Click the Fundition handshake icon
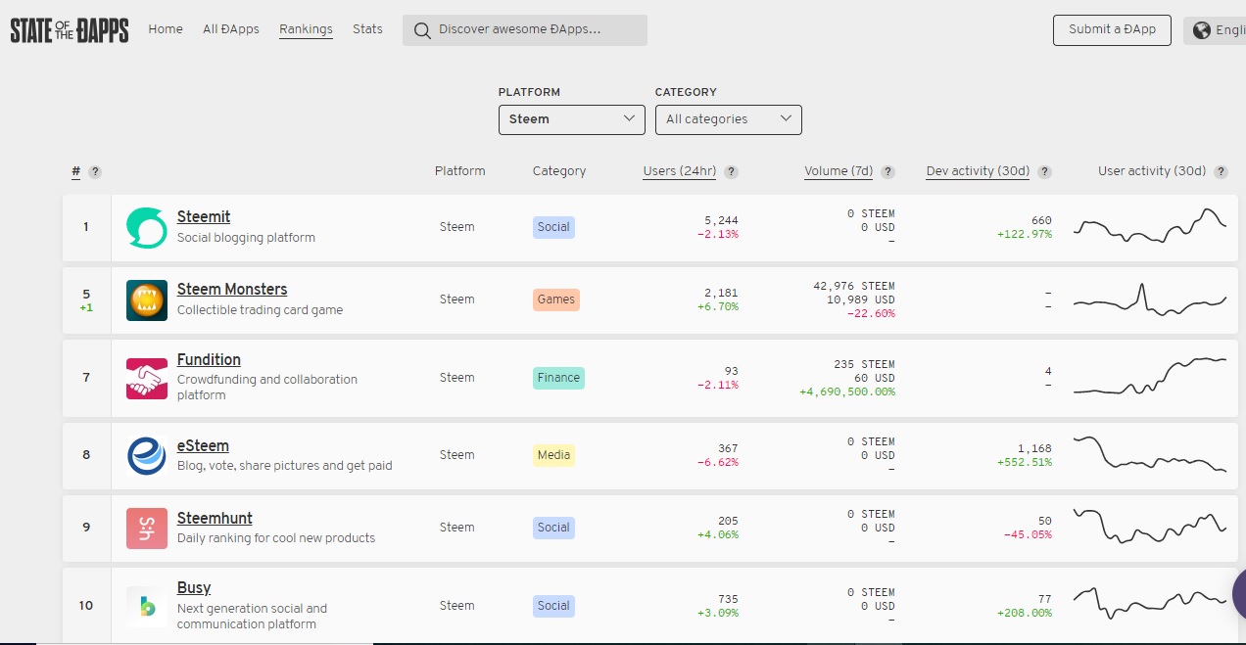 (147, 378)
